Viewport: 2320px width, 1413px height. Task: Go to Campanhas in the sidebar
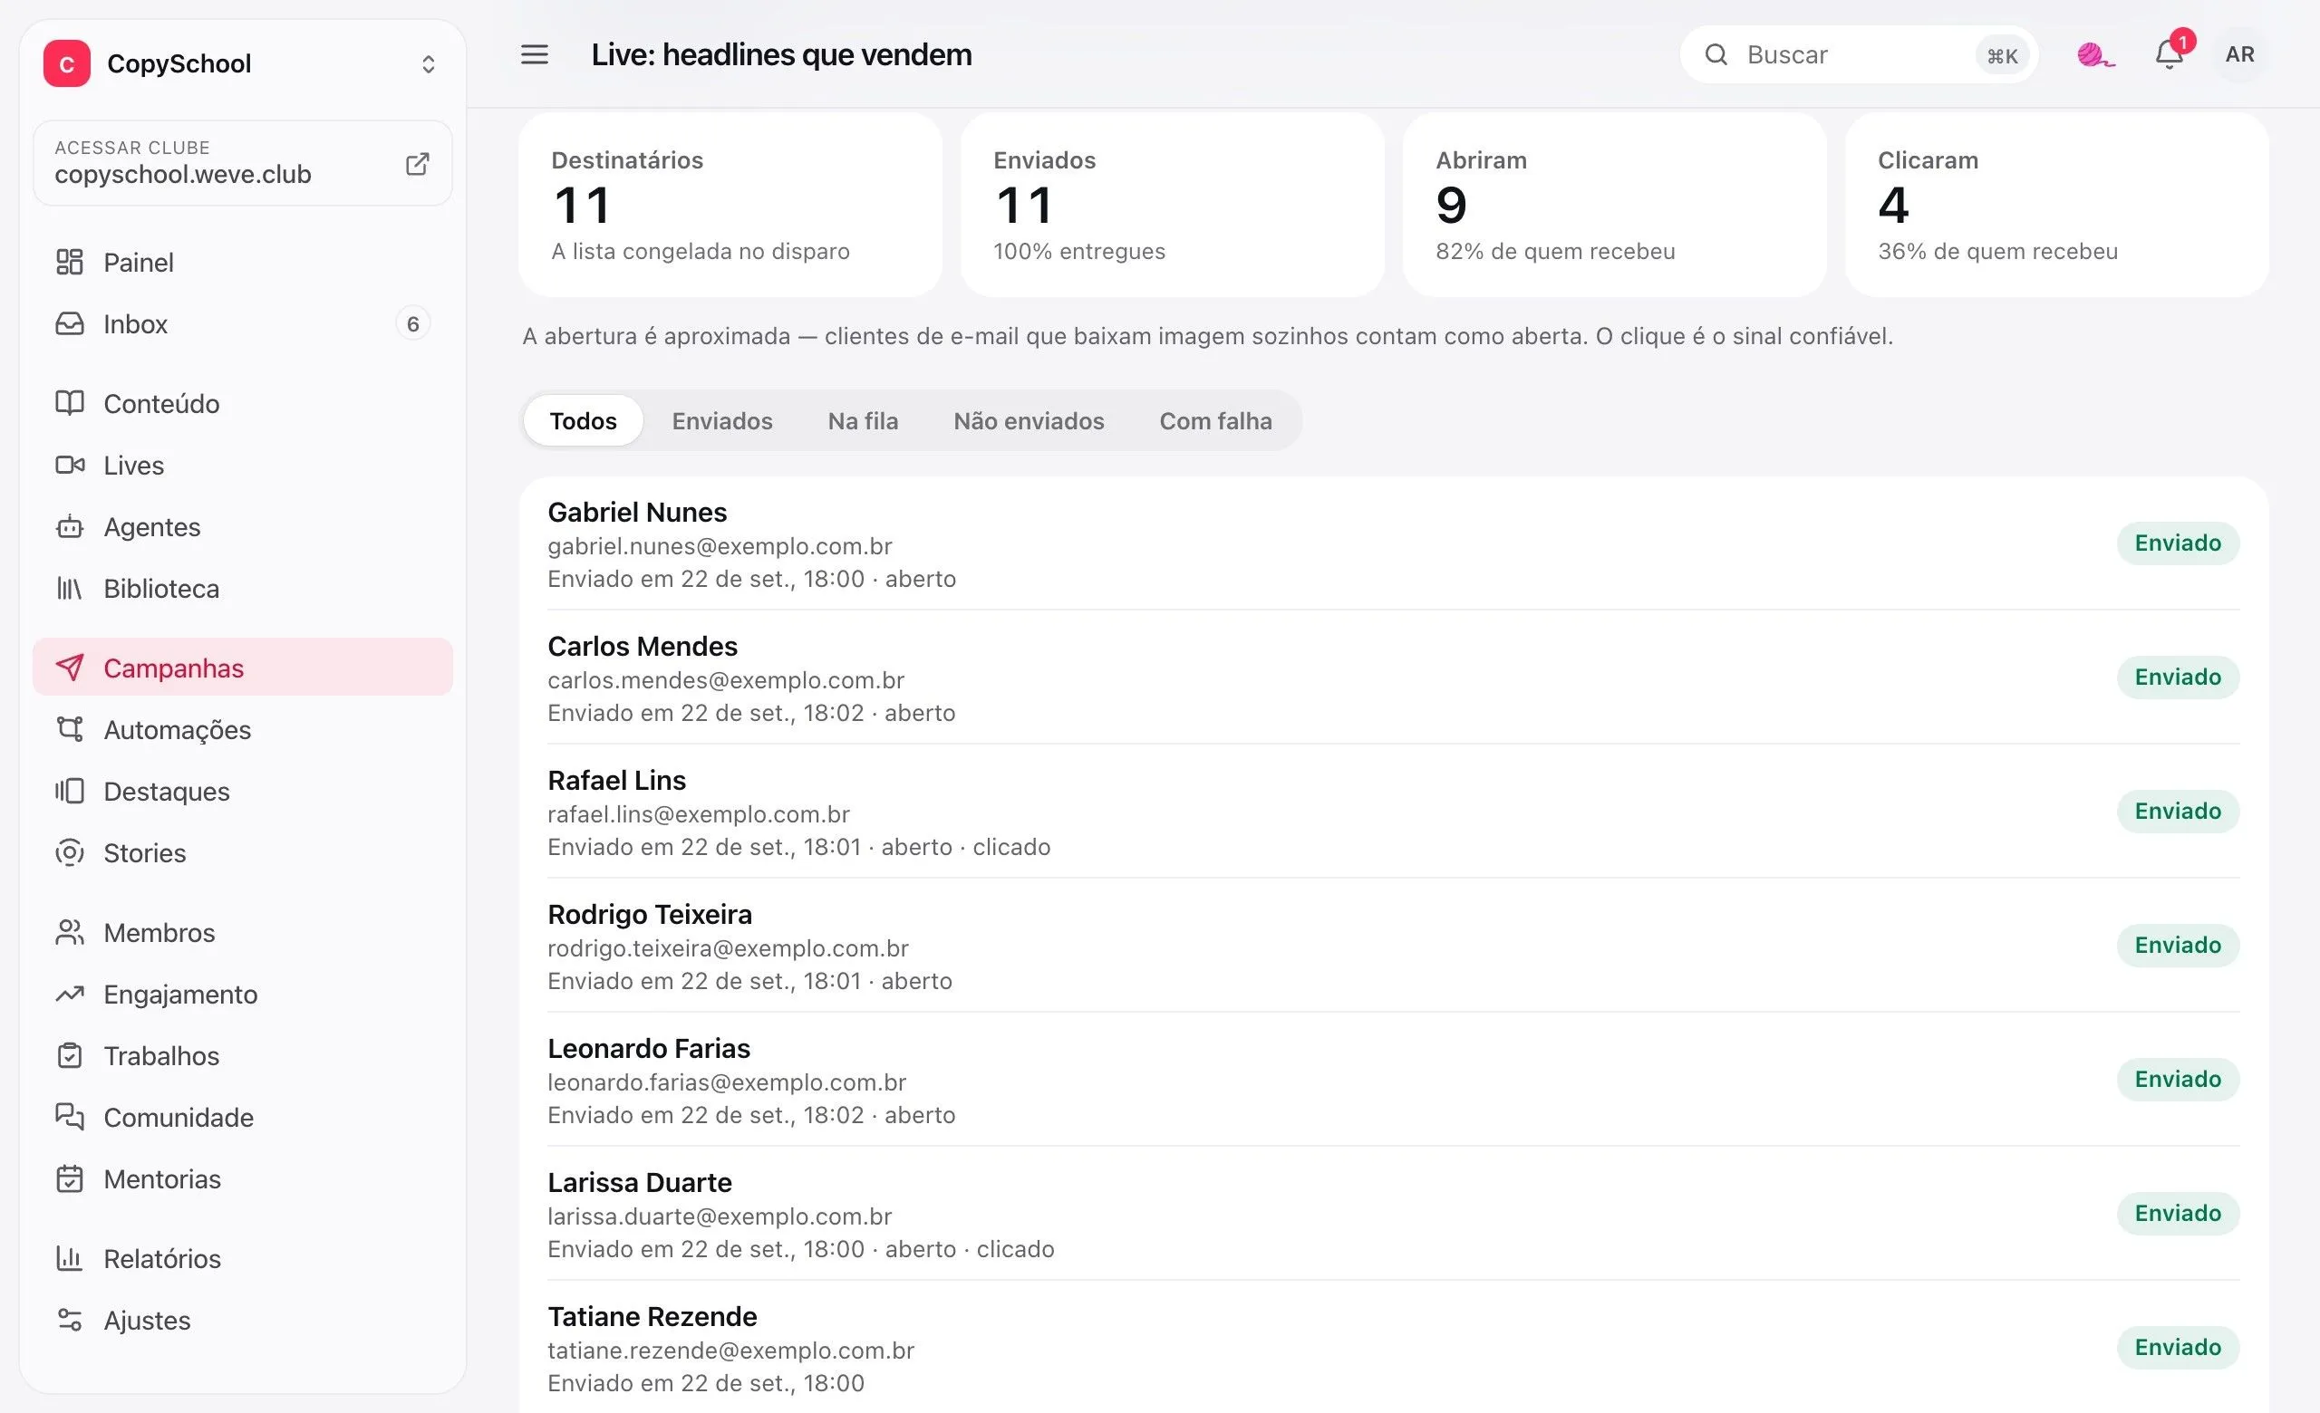click(x=243, y=667)
